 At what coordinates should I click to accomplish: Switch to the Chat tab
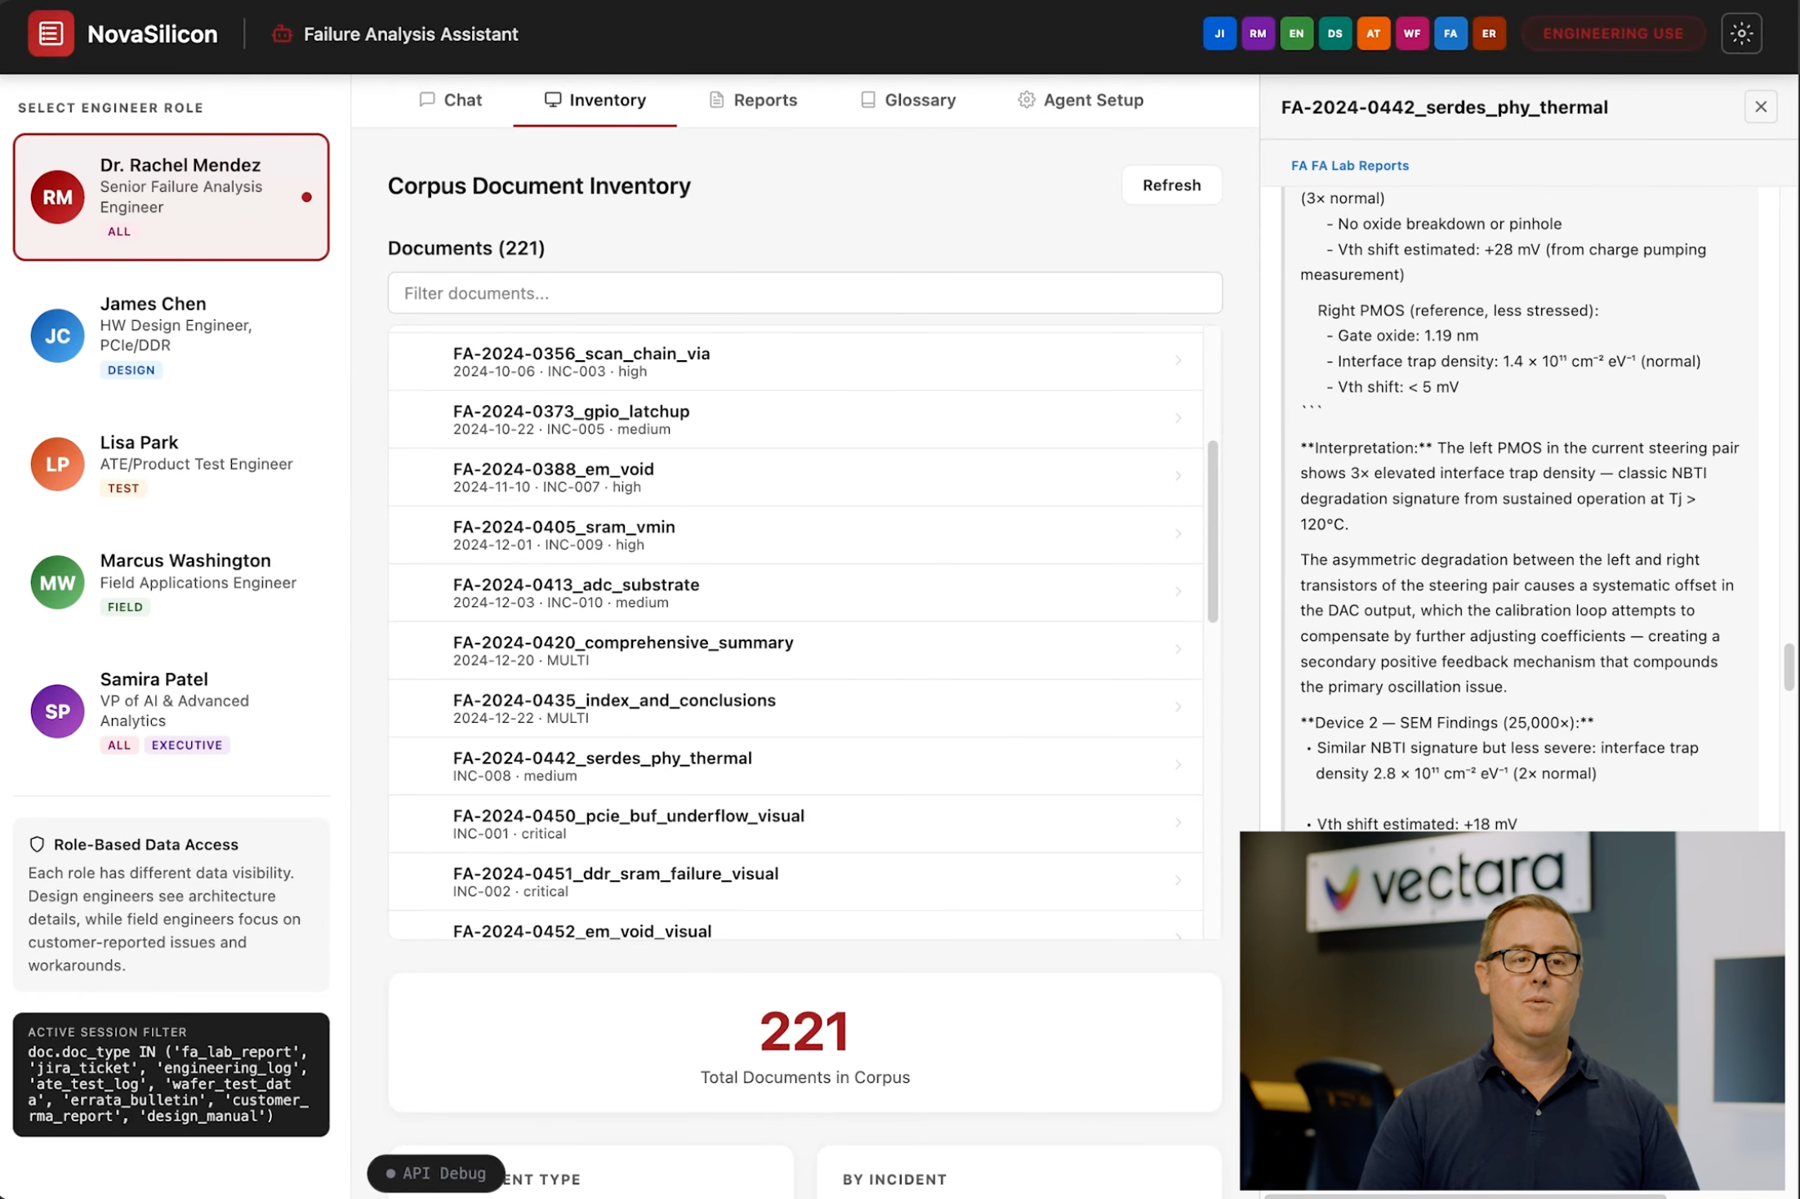[450, 100]
